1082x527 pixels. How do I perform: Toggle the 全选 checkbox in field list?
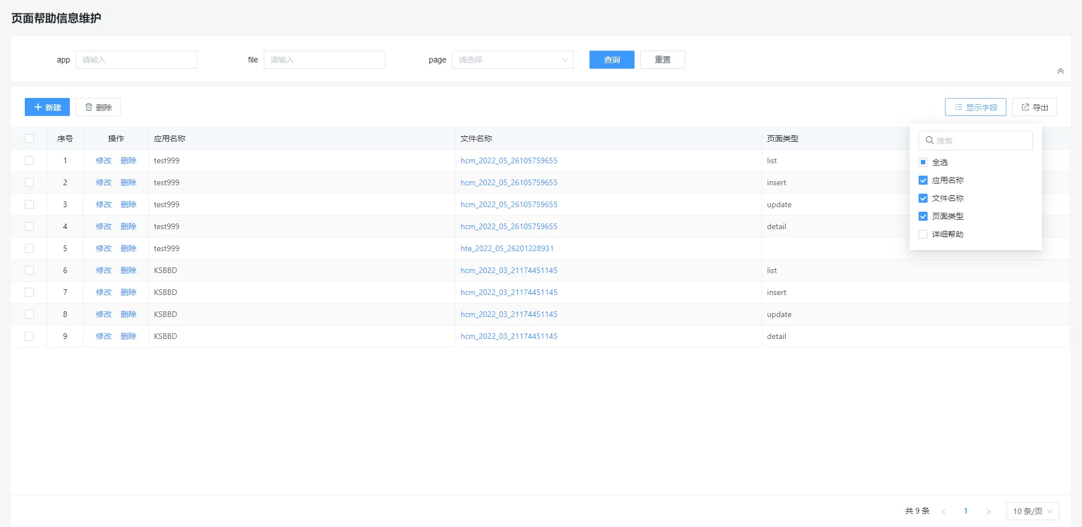(x=923, y=162)
